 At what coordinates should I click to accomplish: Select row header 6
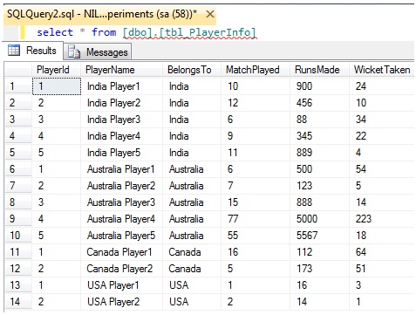[18, 169]
